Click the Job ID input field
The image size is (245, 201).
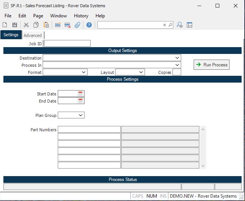(67, 43)
